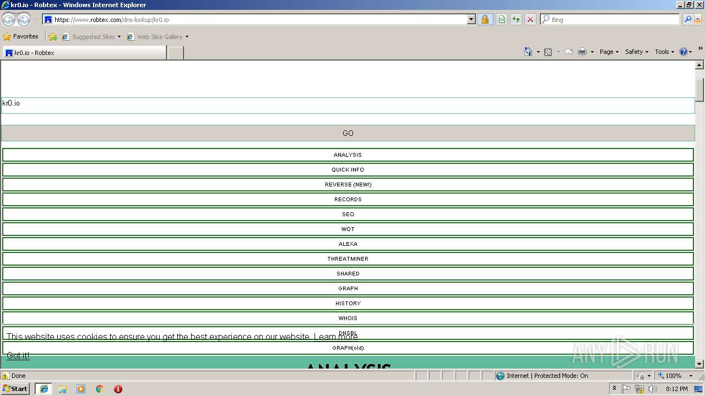Screen dimensions: 705x396
Task: Open Windows Media Player taskbar icon
Action: pos(81,389)
